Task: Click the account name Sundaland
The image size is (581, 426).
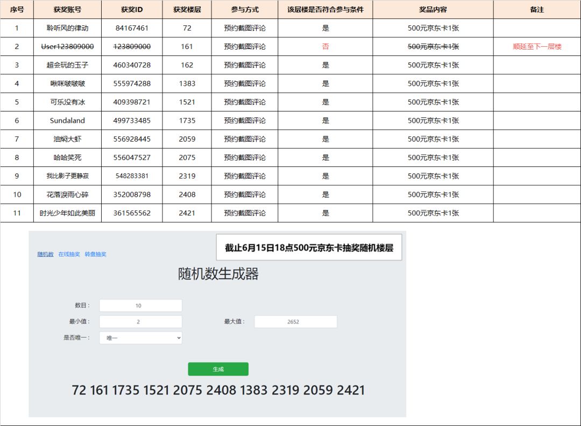Action: pyautogui.click(x=67, y=121)
